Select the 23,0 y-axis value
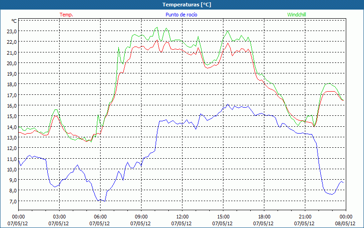Screen dimensions: 364x228 (12, 31)
